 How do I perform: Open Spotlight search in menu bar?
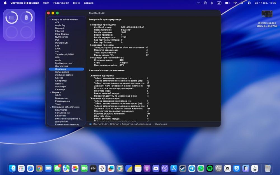(x=242, y=3)
